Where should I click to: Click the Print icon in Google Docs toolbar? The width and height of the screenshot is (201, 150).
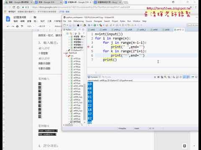17,26
